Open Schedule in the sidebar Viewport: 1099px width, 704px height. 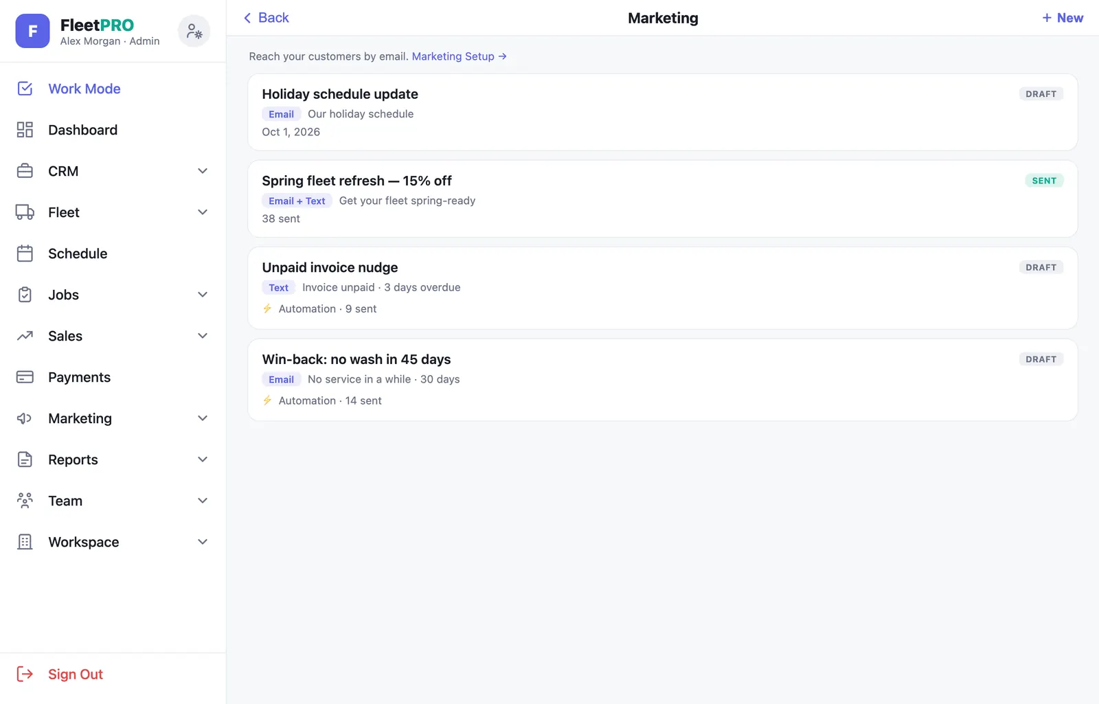(x=113, y=253)
